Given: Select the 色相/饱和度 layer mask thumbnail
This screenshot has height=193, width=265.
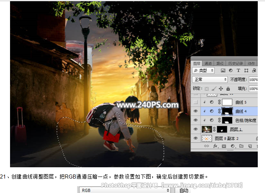Looking at the screenshot, I should [x=227, y=120].
